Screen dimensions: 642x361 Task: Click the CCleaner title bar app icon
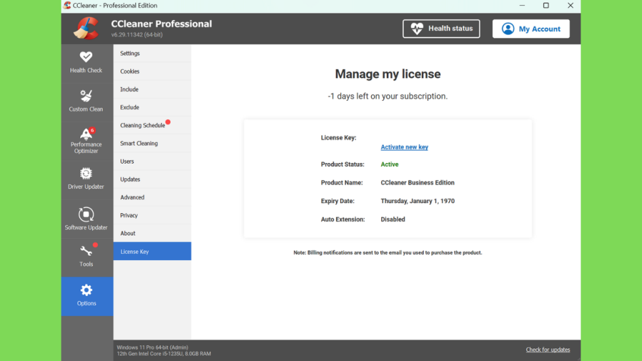[x=67, y=5]
